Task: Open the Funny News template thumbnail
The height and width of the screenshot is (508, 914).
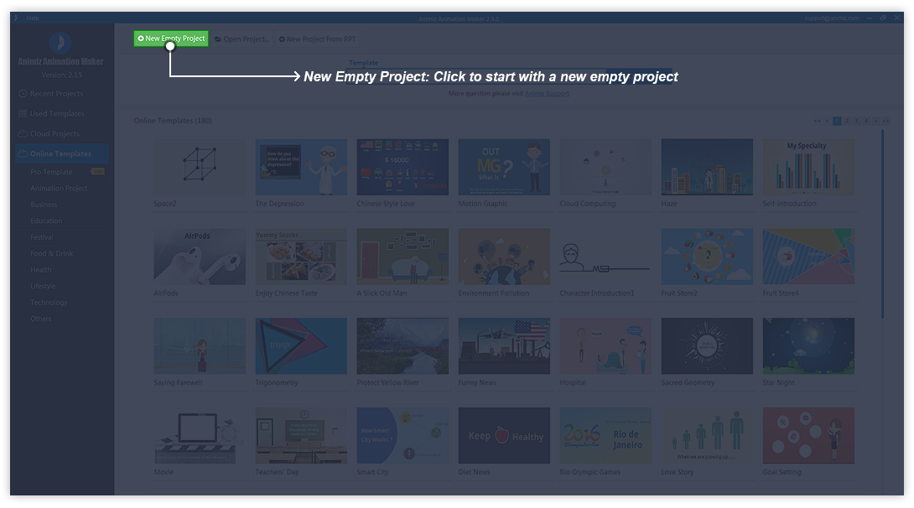Action: 504,345
